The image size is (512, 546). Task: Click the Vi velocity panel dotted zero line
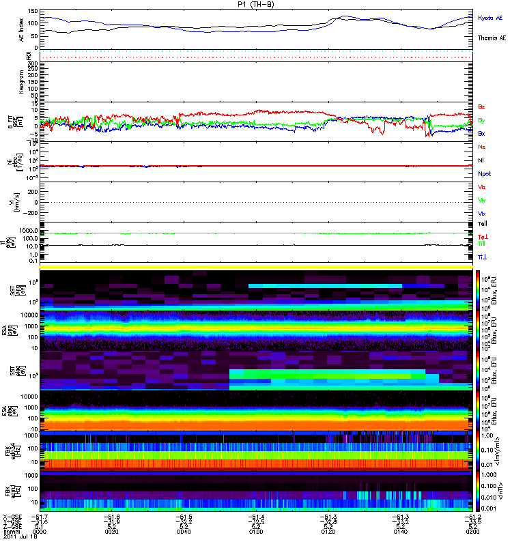click(257, 202)
